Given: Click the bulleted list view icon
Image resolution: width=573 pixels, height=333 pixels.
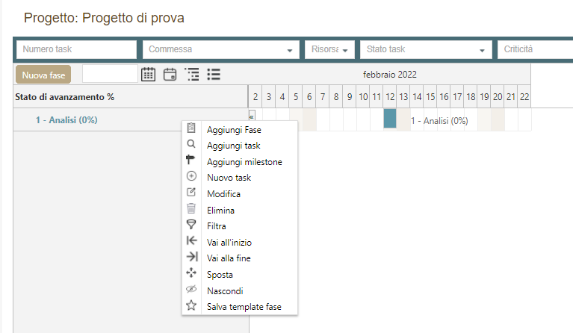Looking at the screenshot, I should pos(214,75).
